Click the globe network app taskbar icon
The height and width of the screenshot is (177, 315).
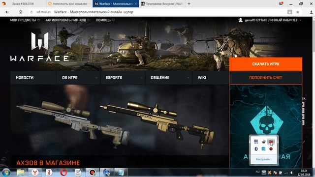tap(107, 173)
